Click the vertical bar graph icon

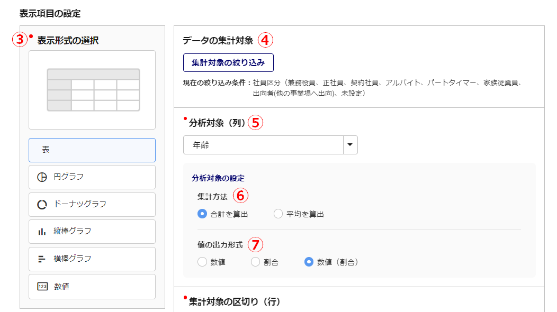click(x=42, y=232)
